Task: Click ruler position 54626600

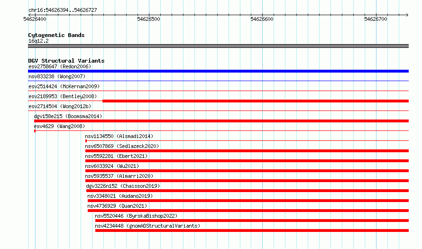Action: pyautogui.click(x=262, y=19)
